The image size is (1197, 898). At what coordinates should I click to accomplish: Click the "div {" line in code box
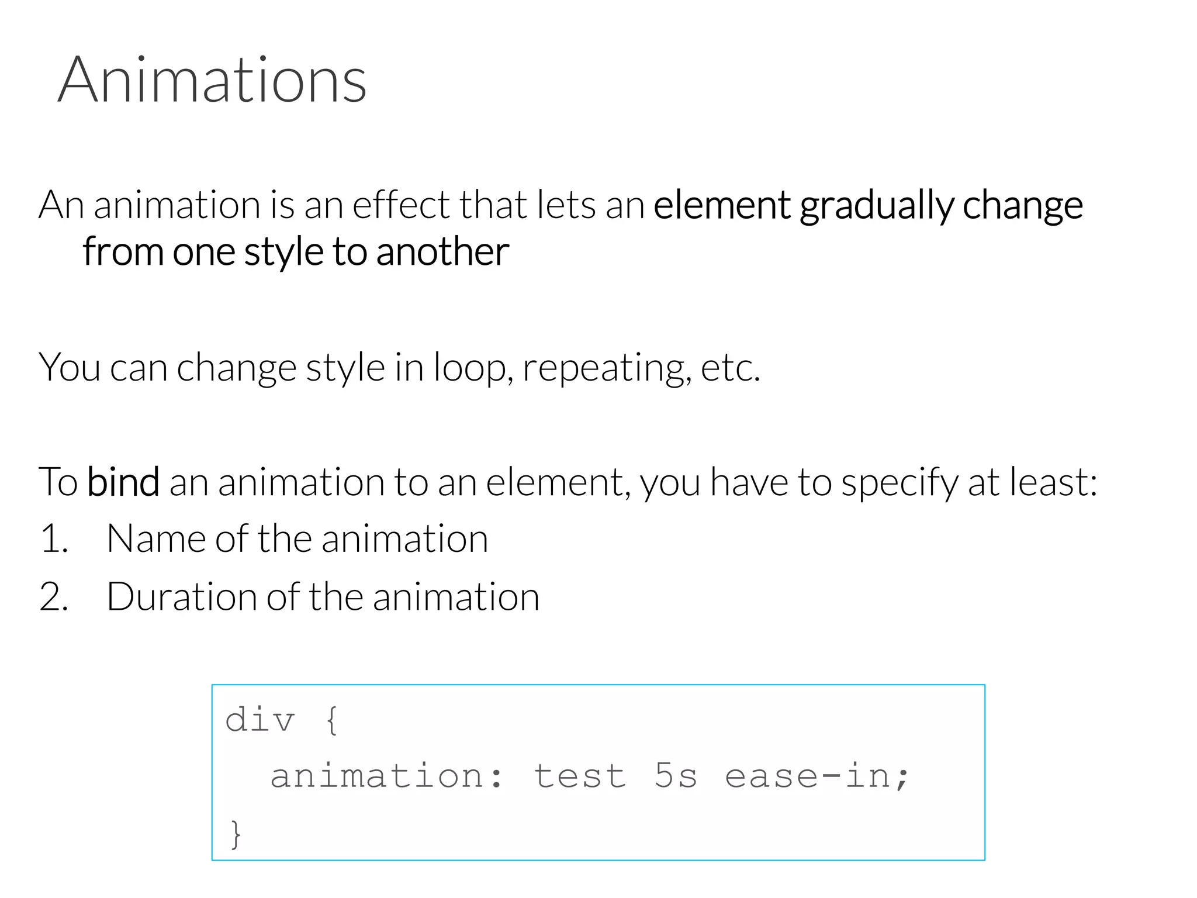coord(282,720)
